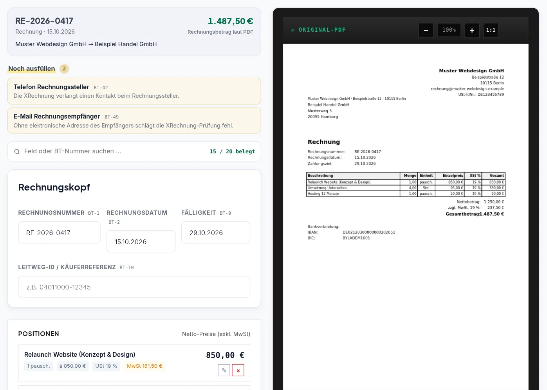Zoom out the PDF with minus button
Screen dimensions: 547x390
(x=426, y=30)
